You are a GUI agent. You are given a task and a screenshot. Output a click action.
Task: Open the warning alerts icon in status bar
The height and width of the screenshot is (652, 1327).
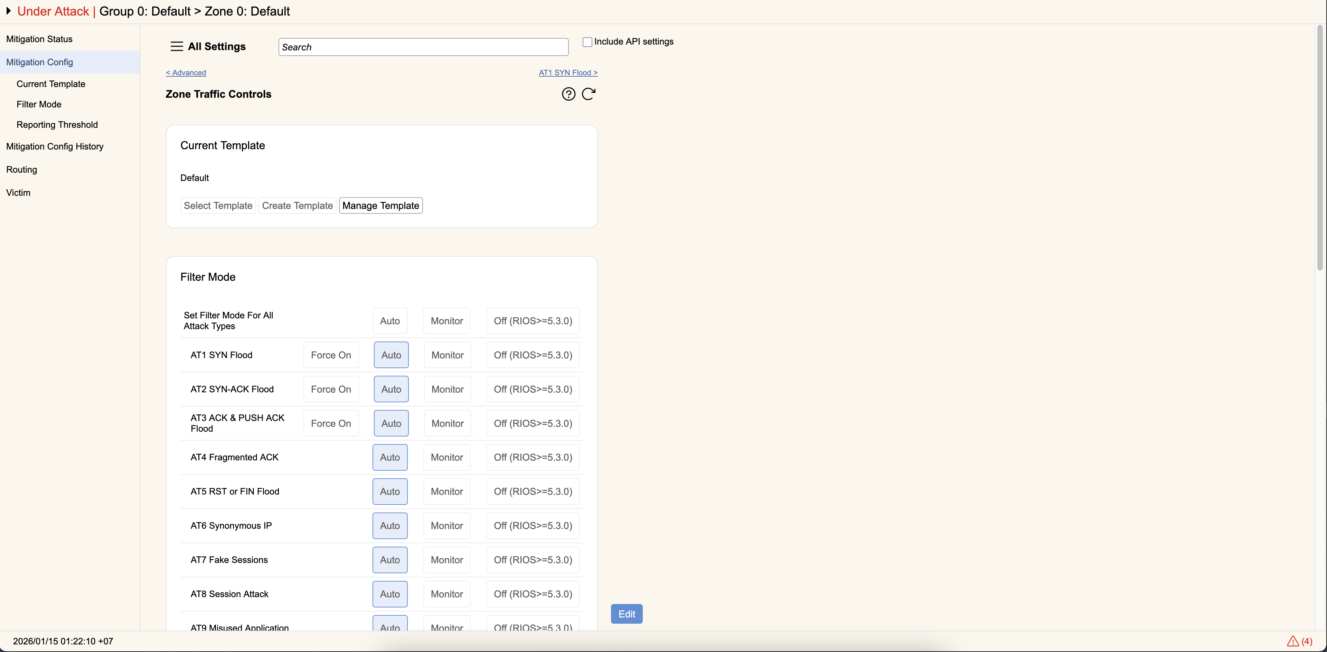coord(1292,641)
